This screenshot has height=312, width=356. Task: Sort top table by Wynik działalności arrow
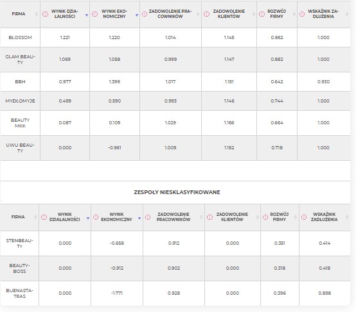[87, 15]
